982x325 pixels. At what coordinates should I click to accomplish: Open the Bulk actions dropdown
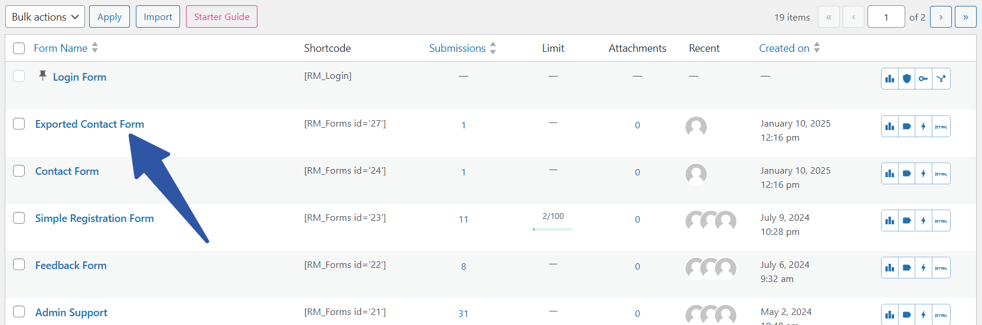pos(45,17)
